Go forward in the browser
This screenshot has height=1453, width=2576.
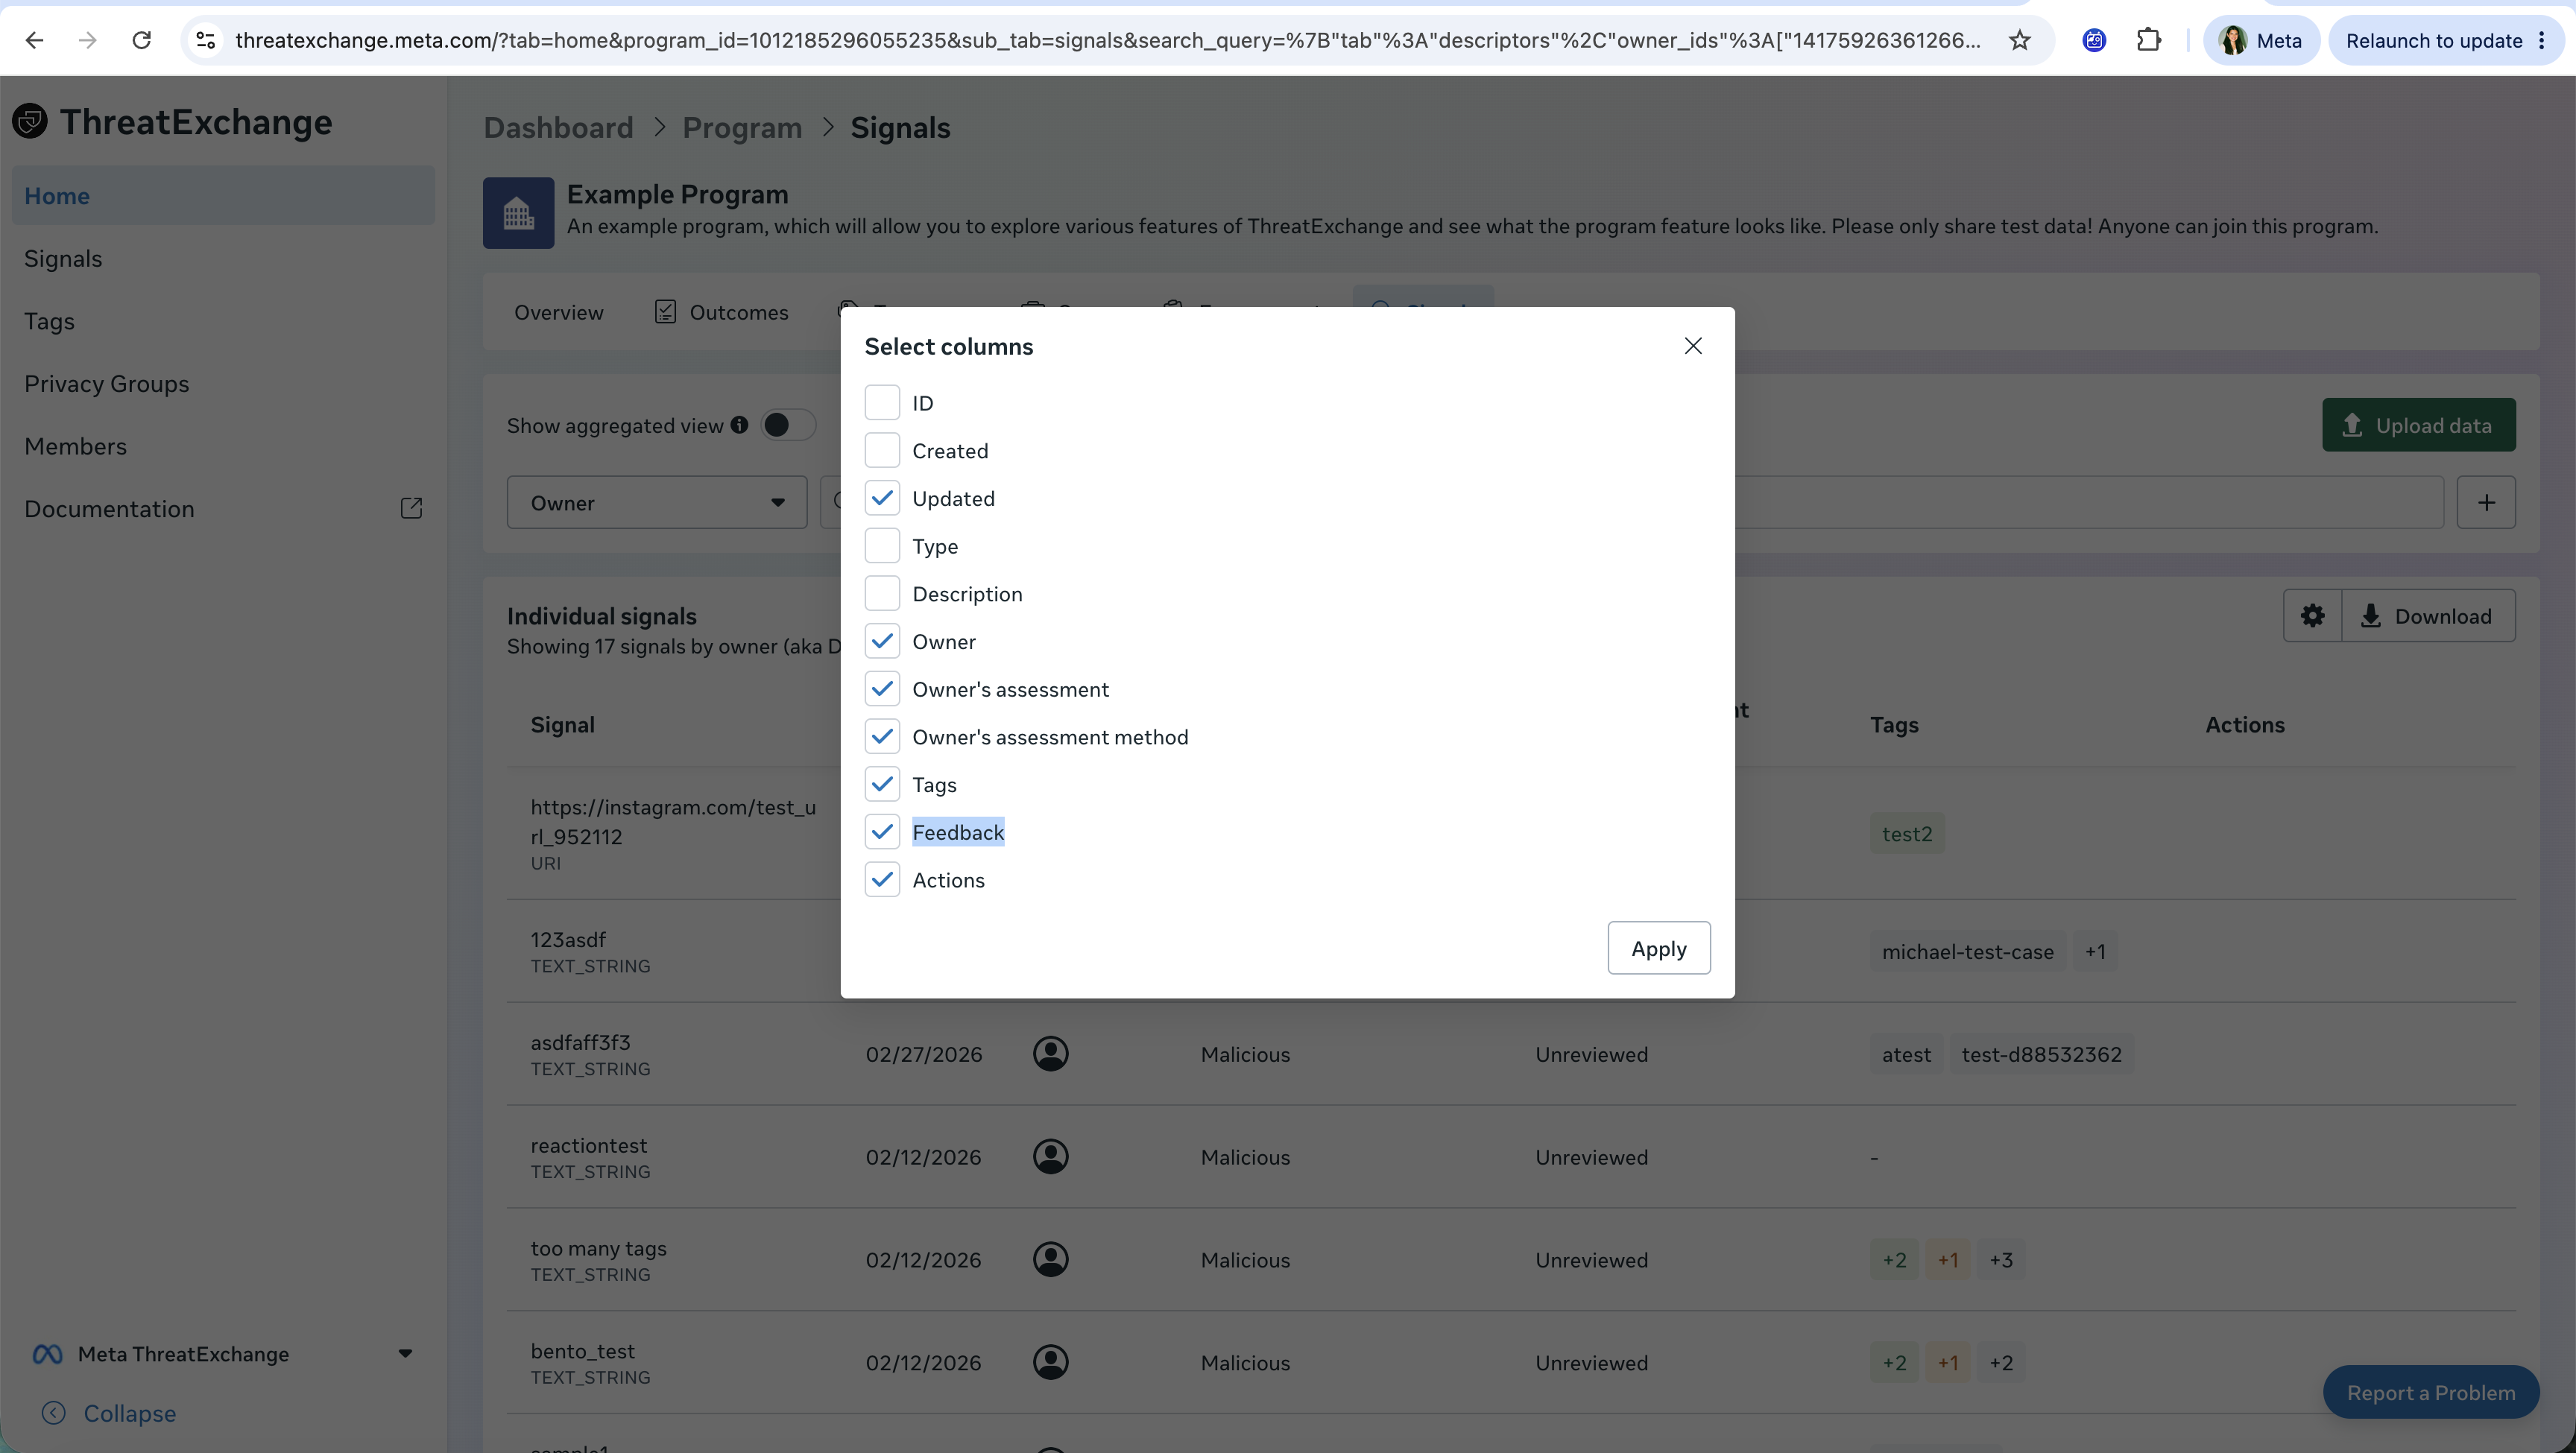click(x=88, y=40)
